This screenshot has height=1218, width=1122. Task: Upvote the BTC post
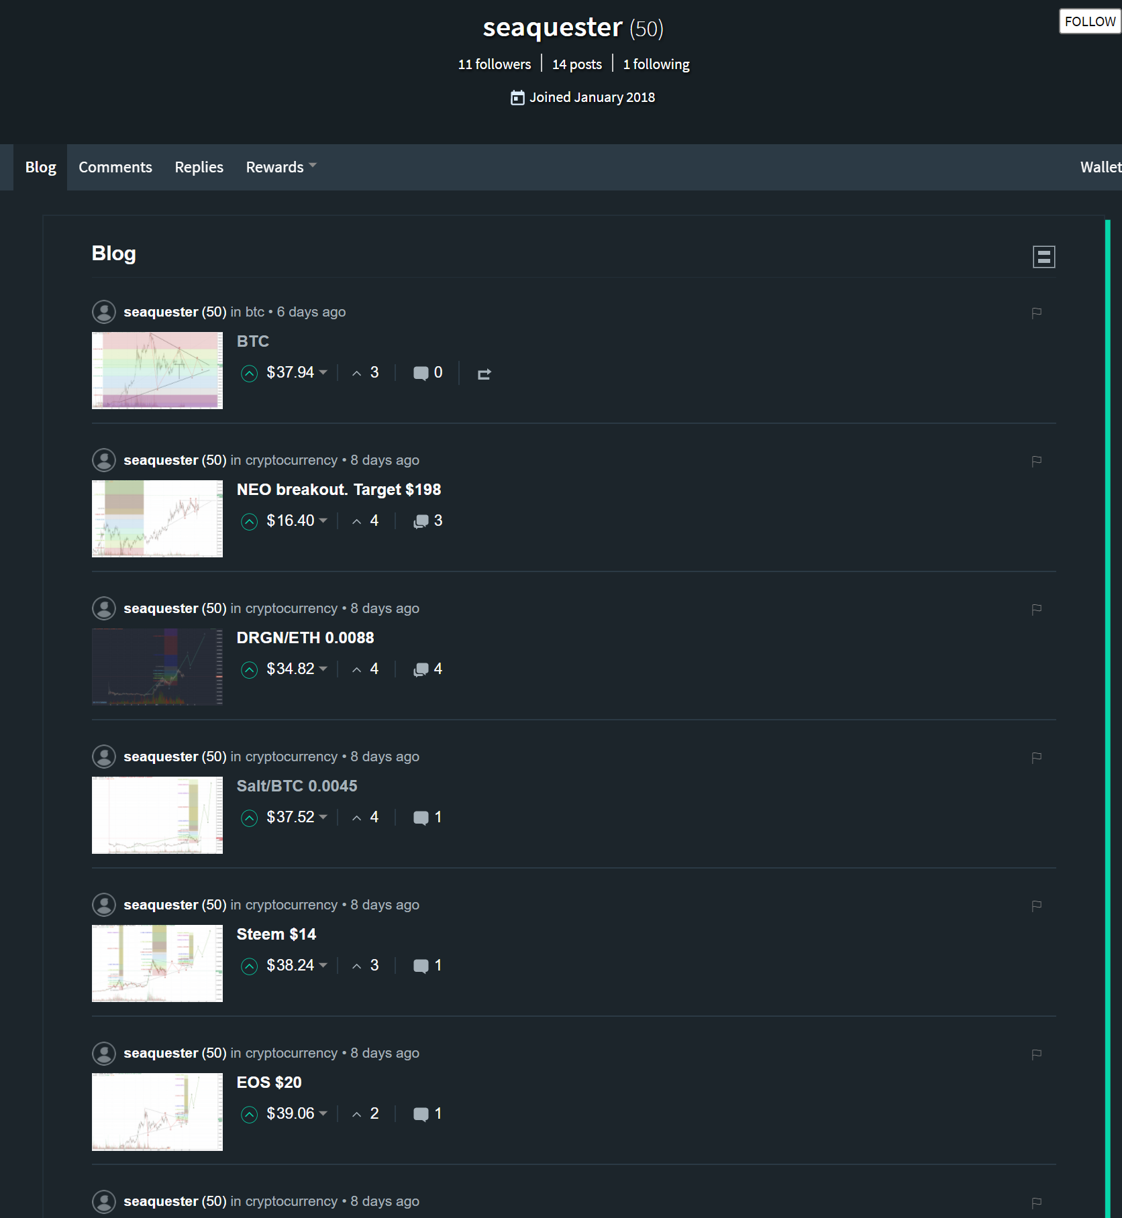point(249,374)
